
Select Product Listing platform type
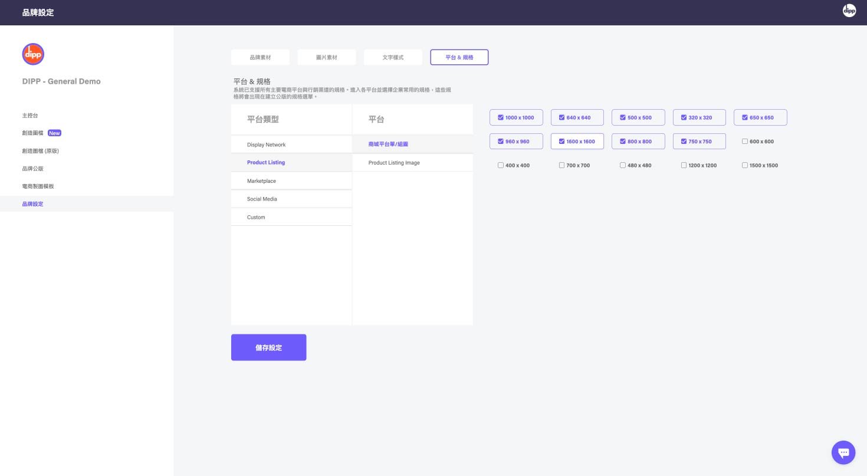(x=291, y=162)
